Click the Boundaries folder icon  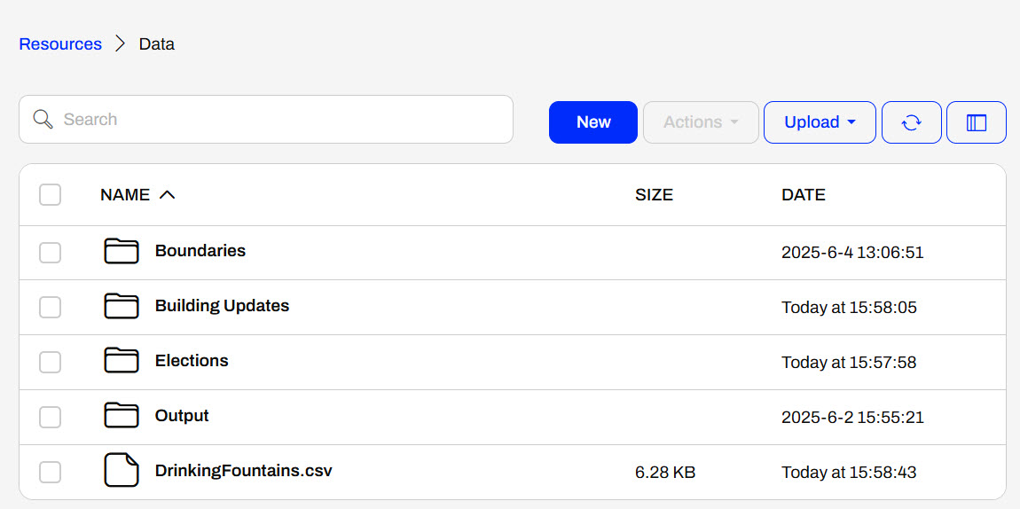(x=122, y=252)
